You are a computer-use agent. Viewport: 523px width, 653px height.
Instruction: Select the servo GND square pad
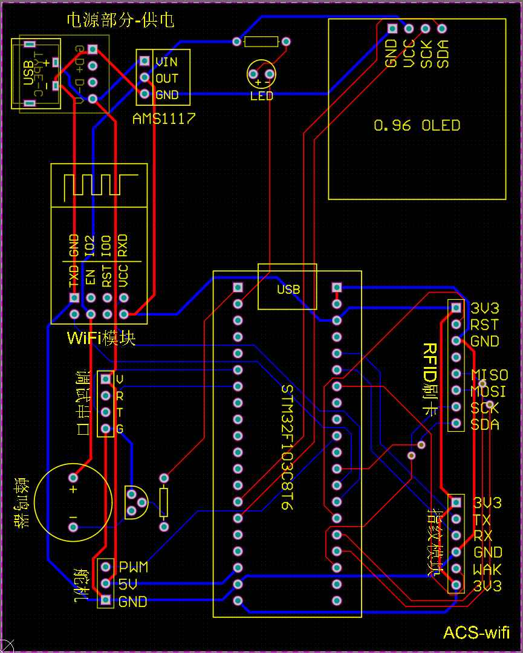[x=105, y=600]
